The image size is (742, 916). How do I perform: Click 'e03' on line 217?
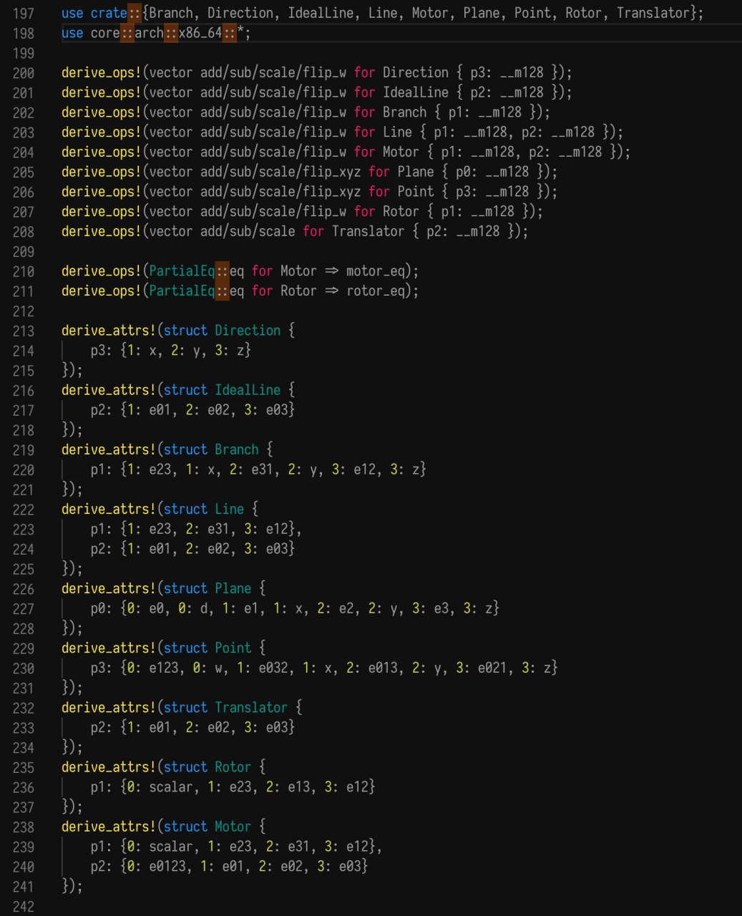coord(277,410)
